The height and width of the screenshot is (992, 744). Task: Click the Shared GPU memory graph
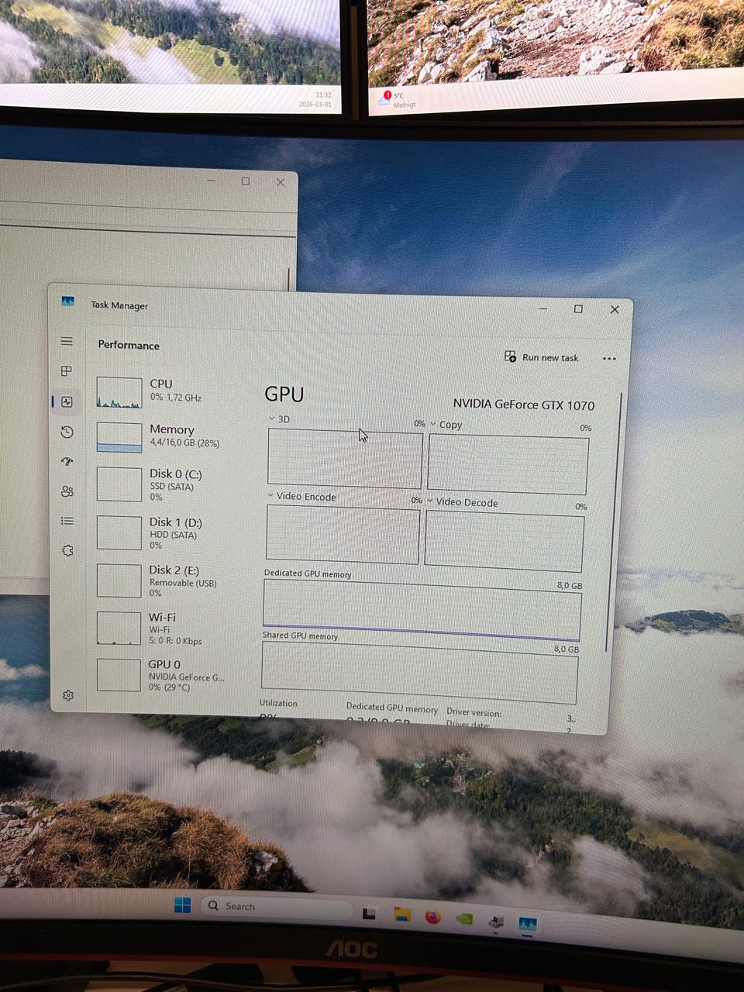point(419,673)
